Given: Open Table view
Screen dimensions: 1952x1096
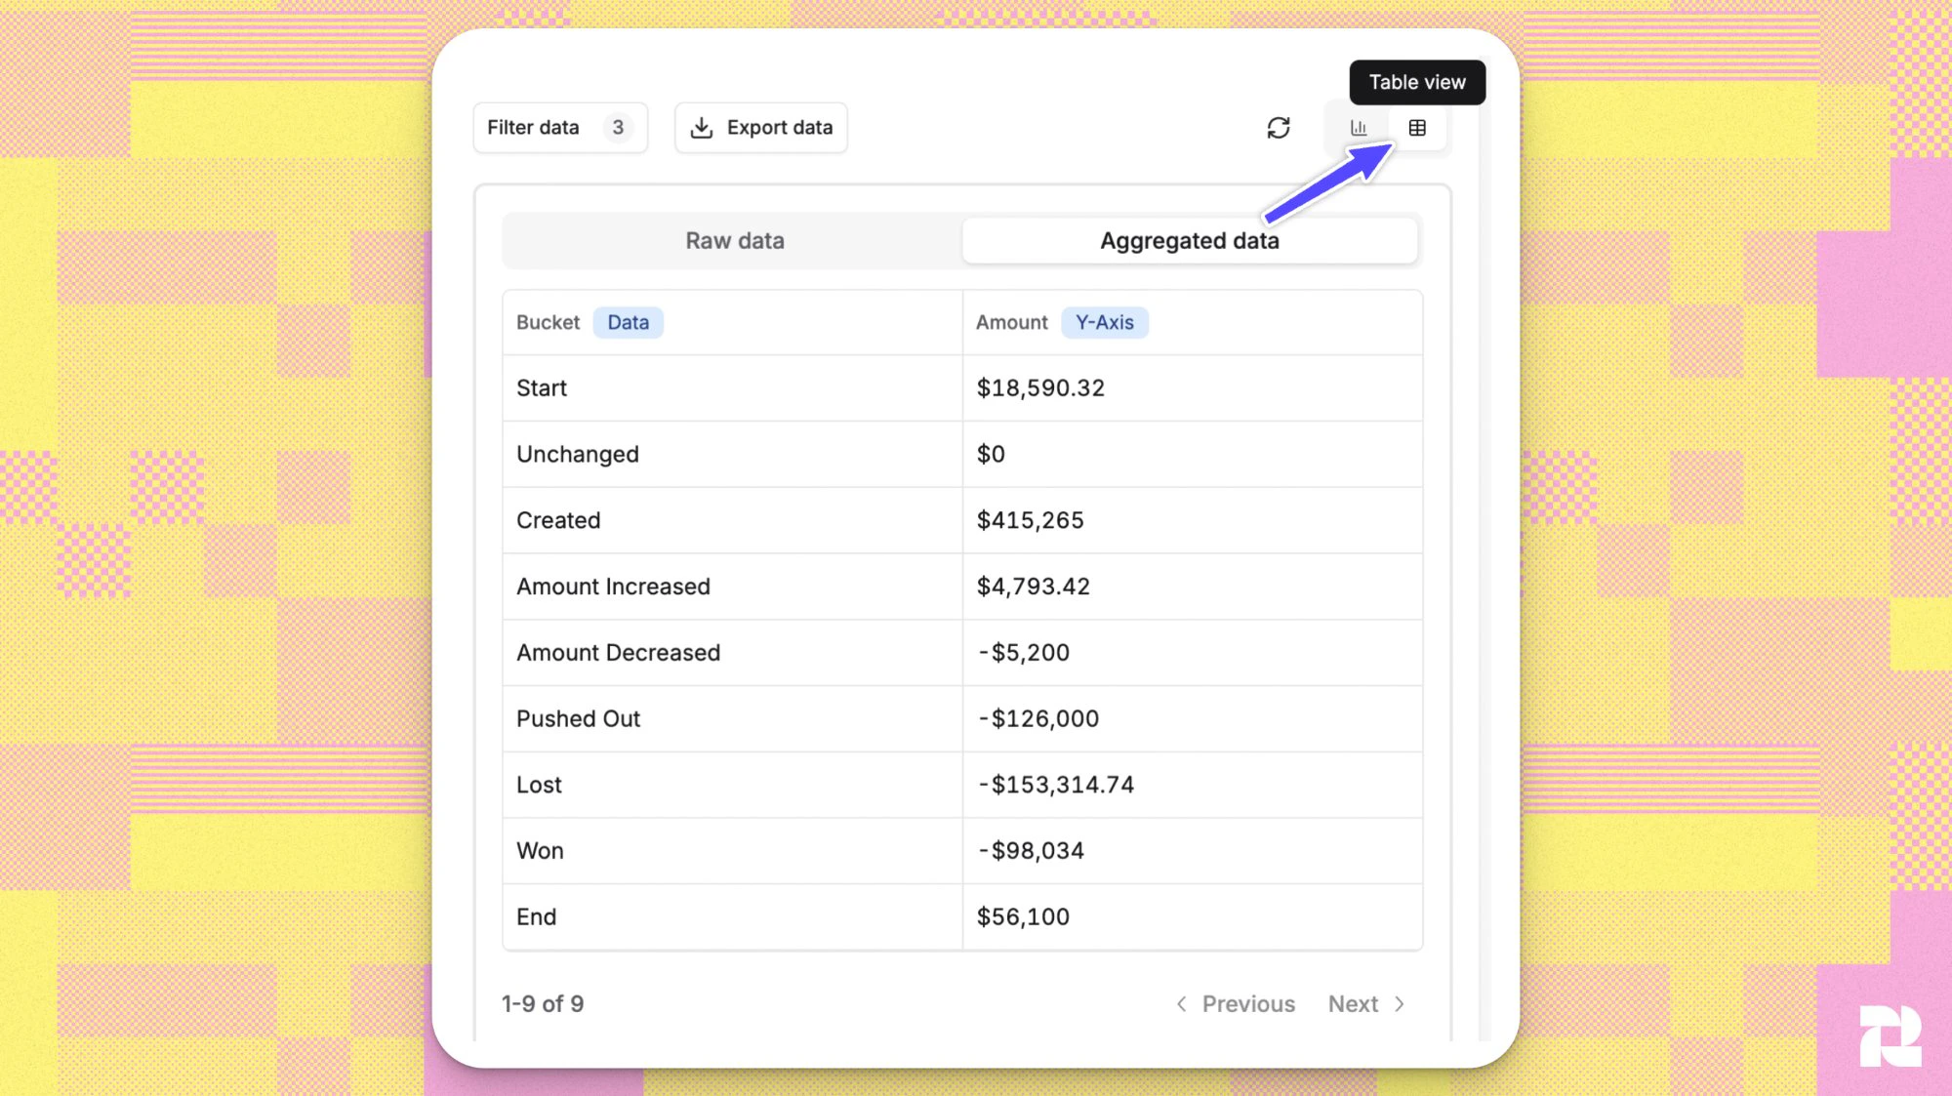Looking at the screenshot, I should (1417, 127).
